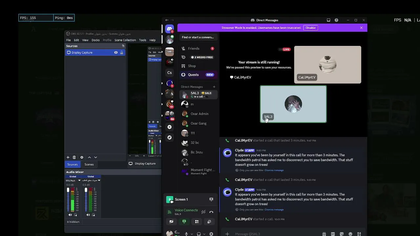Open the sticker picker

[x=342, y=234]
